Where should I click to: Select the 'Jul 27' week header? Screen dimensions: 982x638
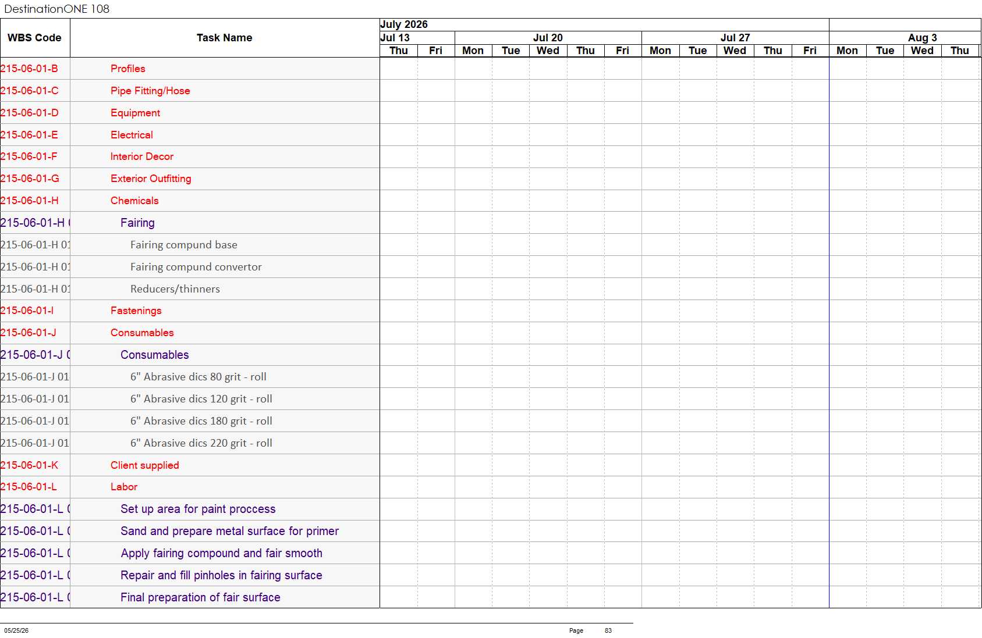[735, 38]
